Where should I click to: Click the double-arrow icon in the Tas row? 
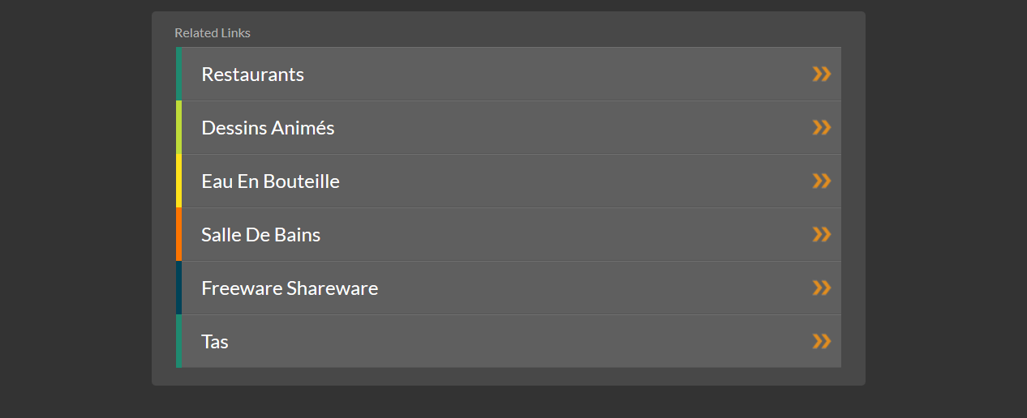(822, 341)
